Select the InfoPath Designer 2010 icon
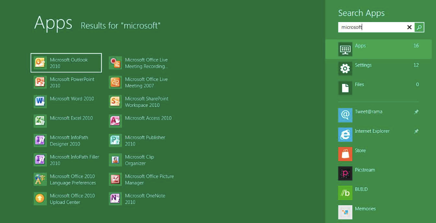 tap(40, 140)
